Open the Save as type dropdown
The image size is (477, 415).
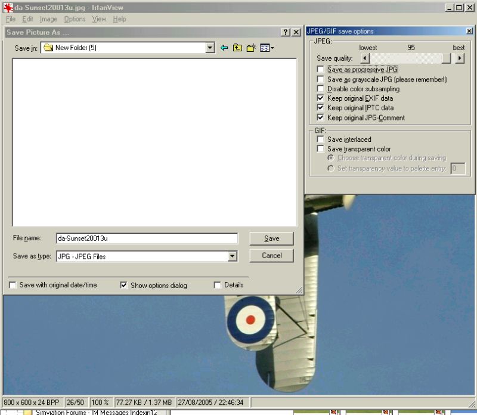[232, 256]
